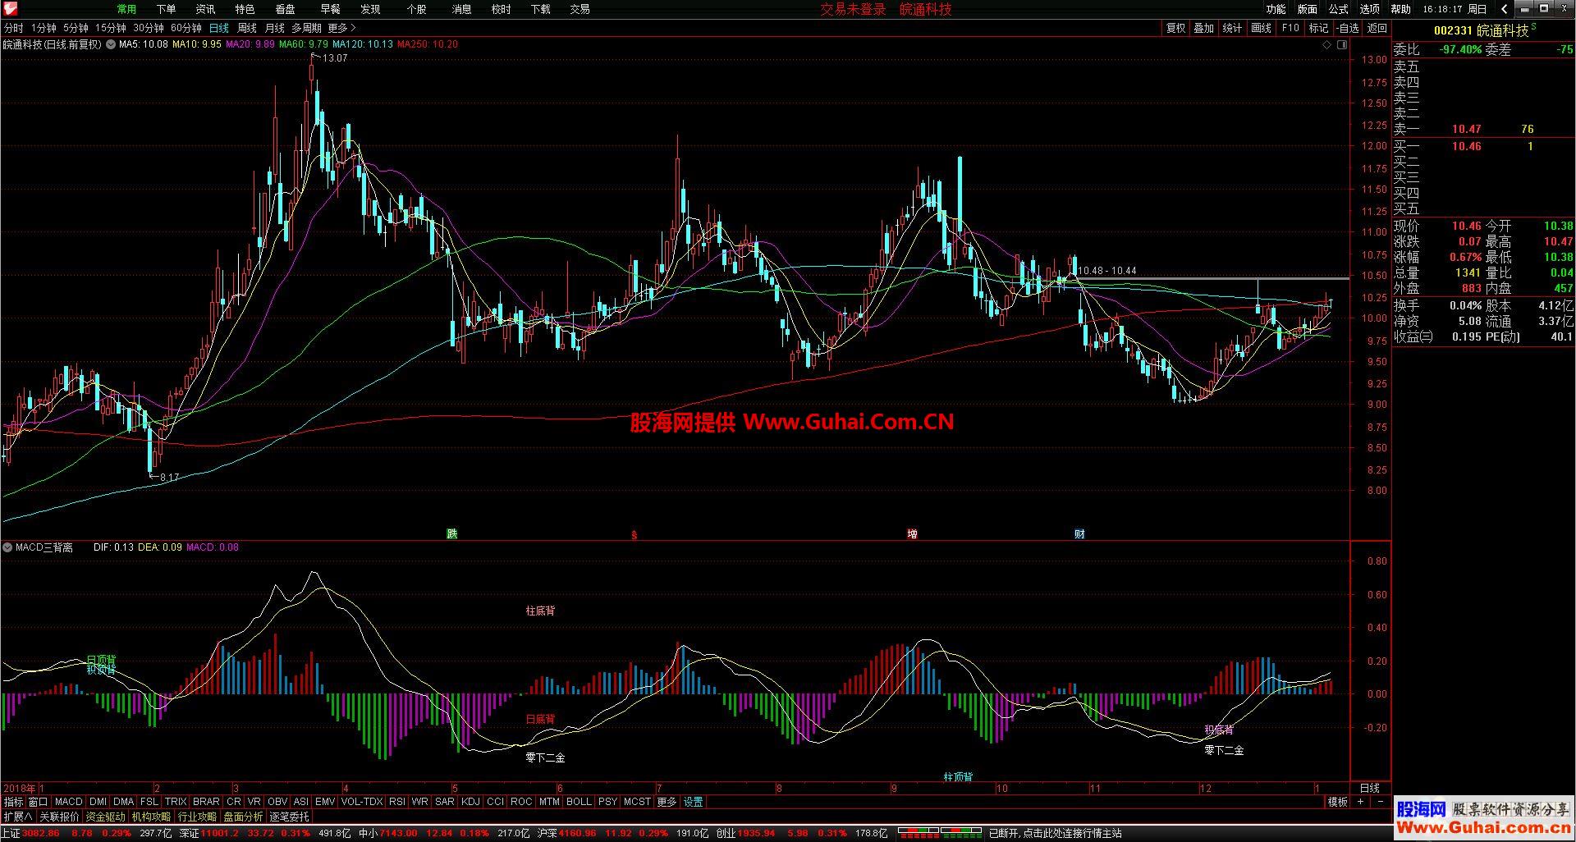
Task: Open the 公式 menu
Action: coord(1338,9)
